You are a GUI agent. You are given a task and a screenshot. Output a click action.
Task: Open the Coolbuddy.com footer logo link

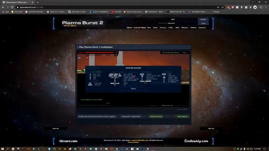pyautogui.click(x=196, y=141)
